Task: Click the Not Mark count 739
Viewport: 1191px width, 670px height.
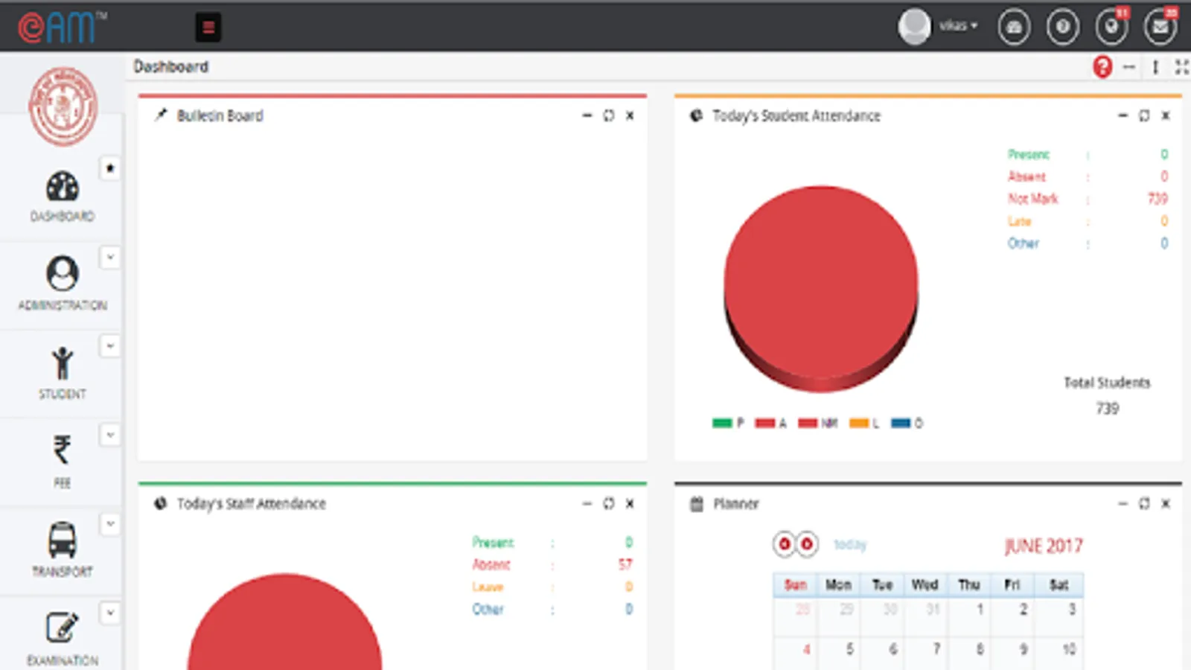Action: pyautogui.click(x=1158, y=199)
